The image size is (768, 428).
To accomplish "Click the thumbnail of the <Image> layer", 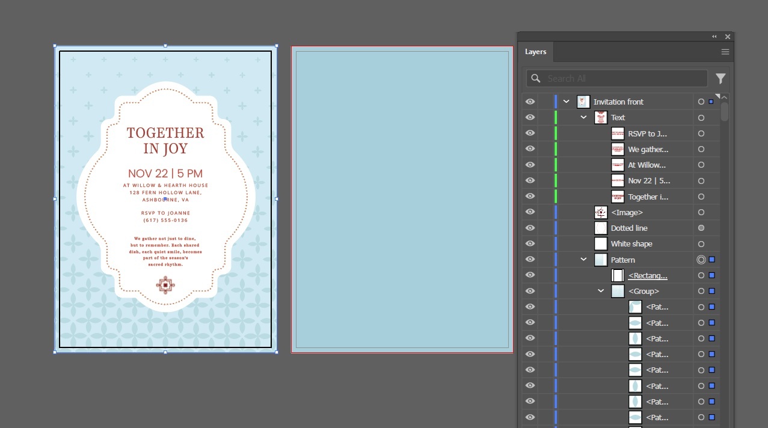I will pyautogui.click(x=600, y=212).
